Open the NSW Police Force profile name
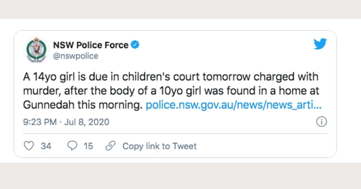This screenshot has height=189, width=361. pos(91,45)
